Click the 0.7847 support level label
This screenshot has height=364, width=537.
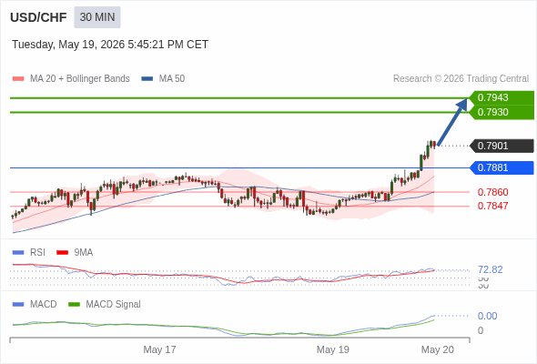coord(492,206)
